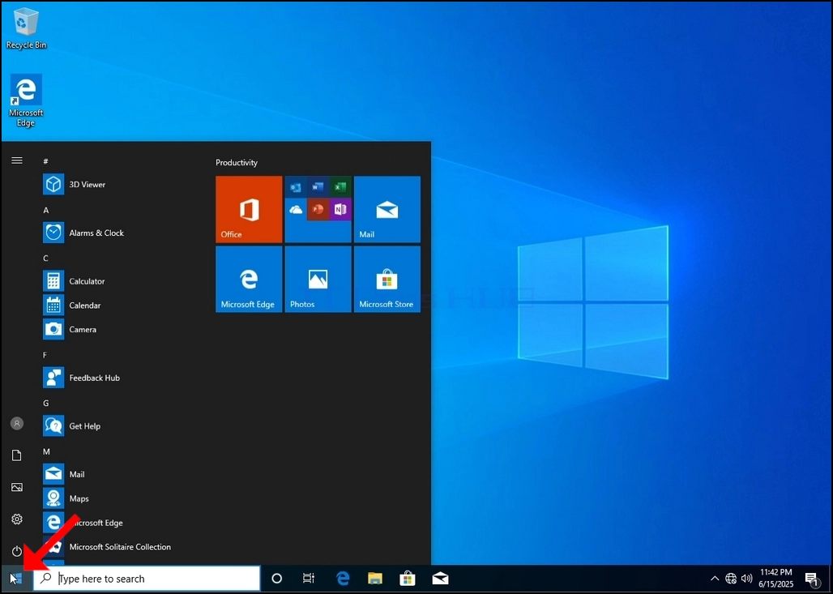833x594 pixels.
Task: Launch Mail from the app list
Action: click(x=120, y=474)
